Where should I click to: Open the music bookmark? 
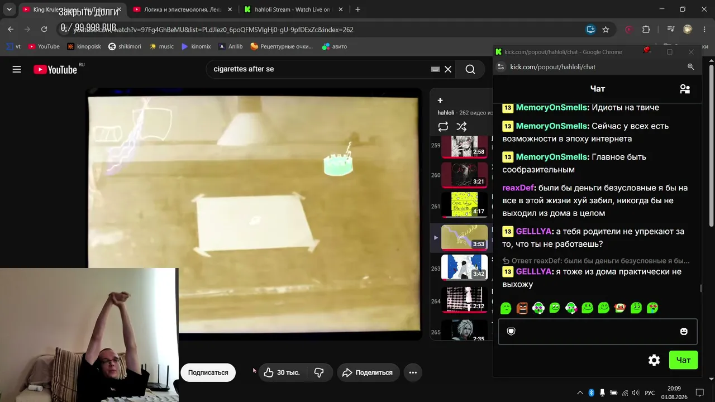point(161,46)
